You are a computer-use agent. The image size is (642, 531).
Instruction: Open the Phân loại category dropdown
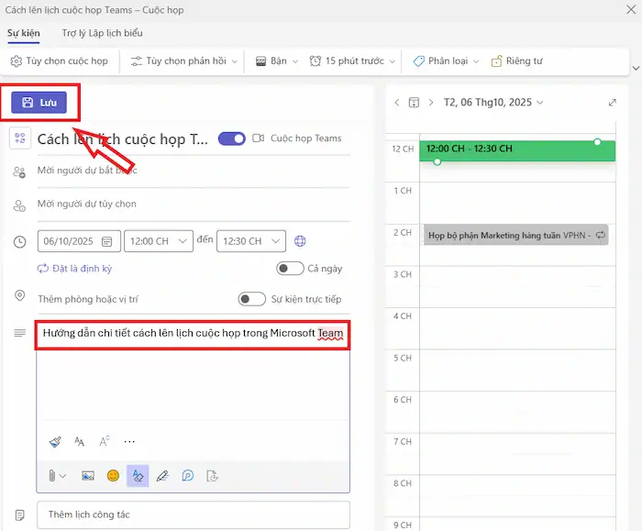446,61
